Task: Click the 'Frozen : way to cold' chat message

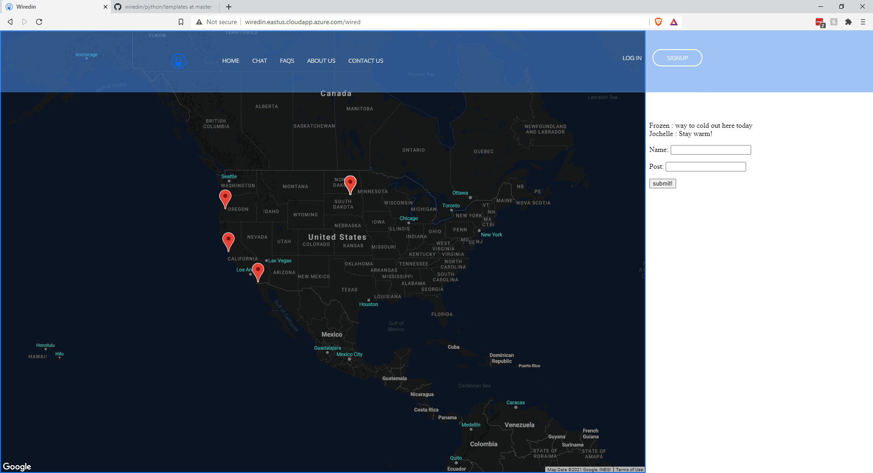Action: (x=701, y=126)
